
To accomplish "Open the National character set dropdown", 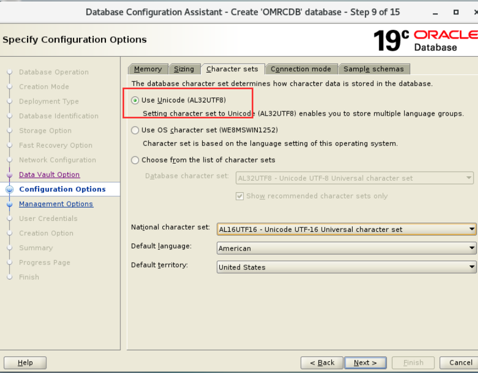I will [x=470, y=229].
